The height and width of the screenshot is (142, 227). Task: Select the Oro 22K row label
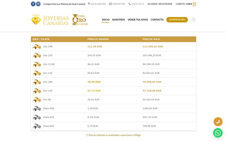click(x=48, y=55)
